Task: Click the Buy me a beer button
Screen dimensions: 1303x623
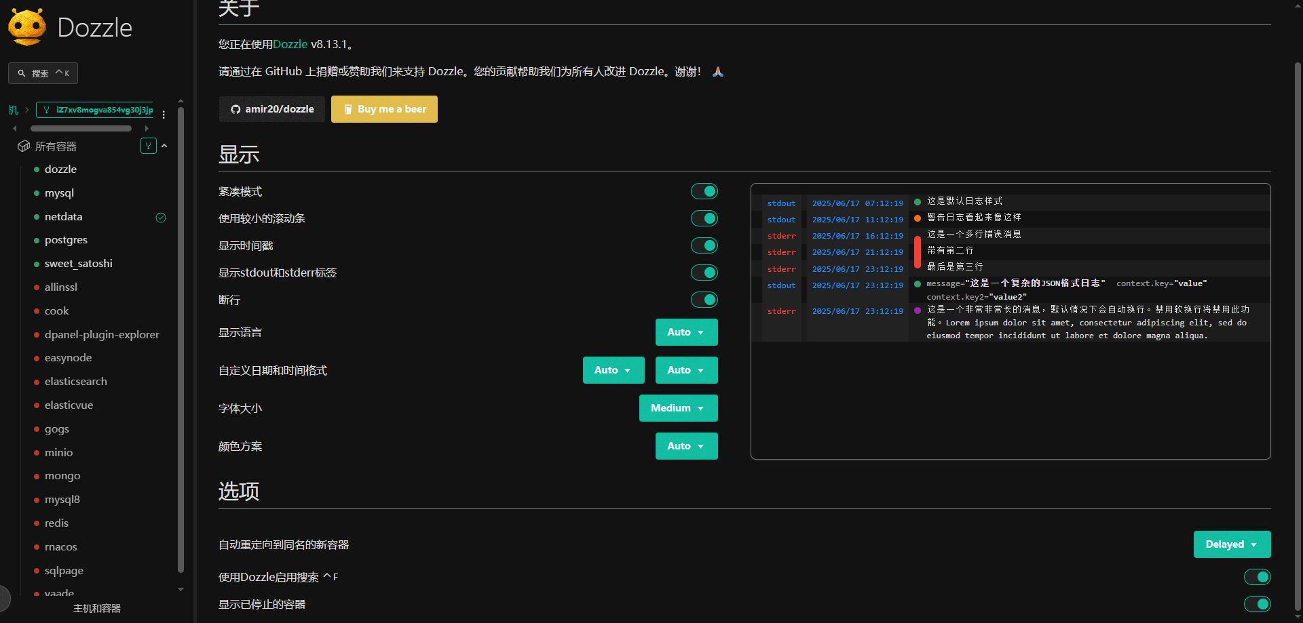Action: [x=384, y=109]
